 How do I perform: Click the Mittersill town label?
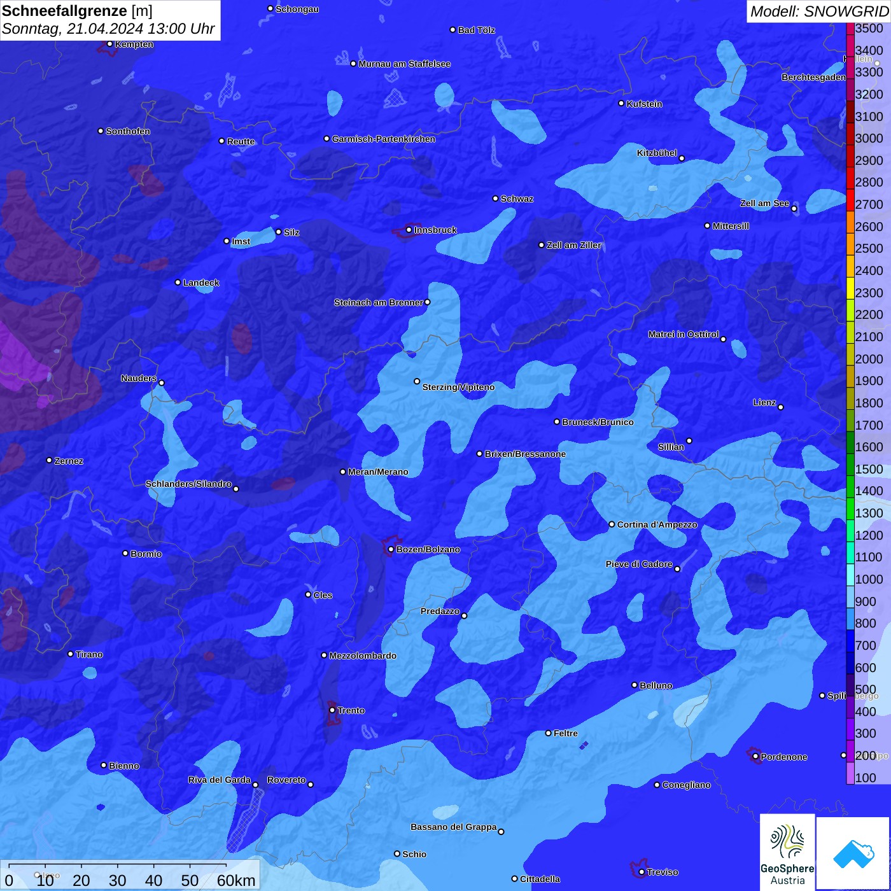[731, 226]
